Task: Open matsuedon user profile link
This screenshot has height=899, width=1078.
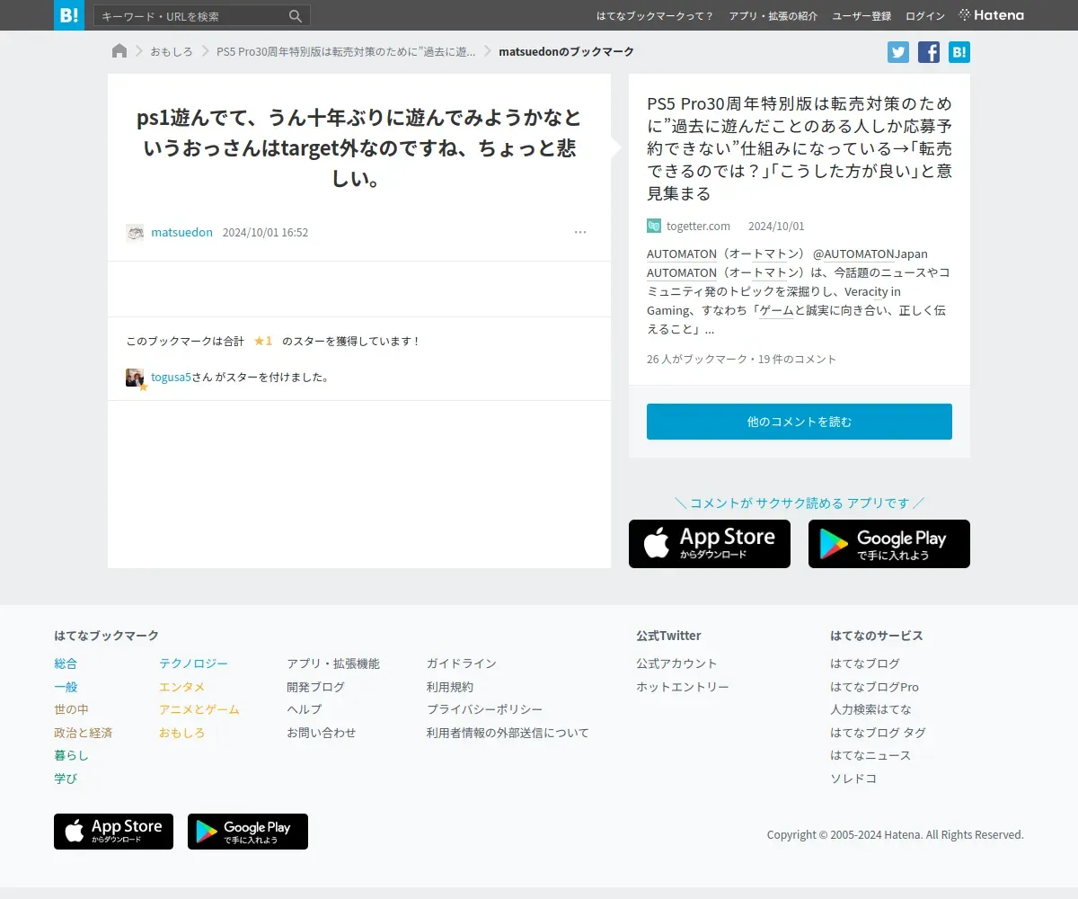Action: point(181,233)
